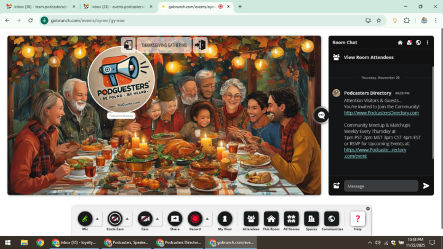Image resolution: width=443 pixels, height=249 pixels.
Task: Open a new browser tab
Action: click(240, 7)
